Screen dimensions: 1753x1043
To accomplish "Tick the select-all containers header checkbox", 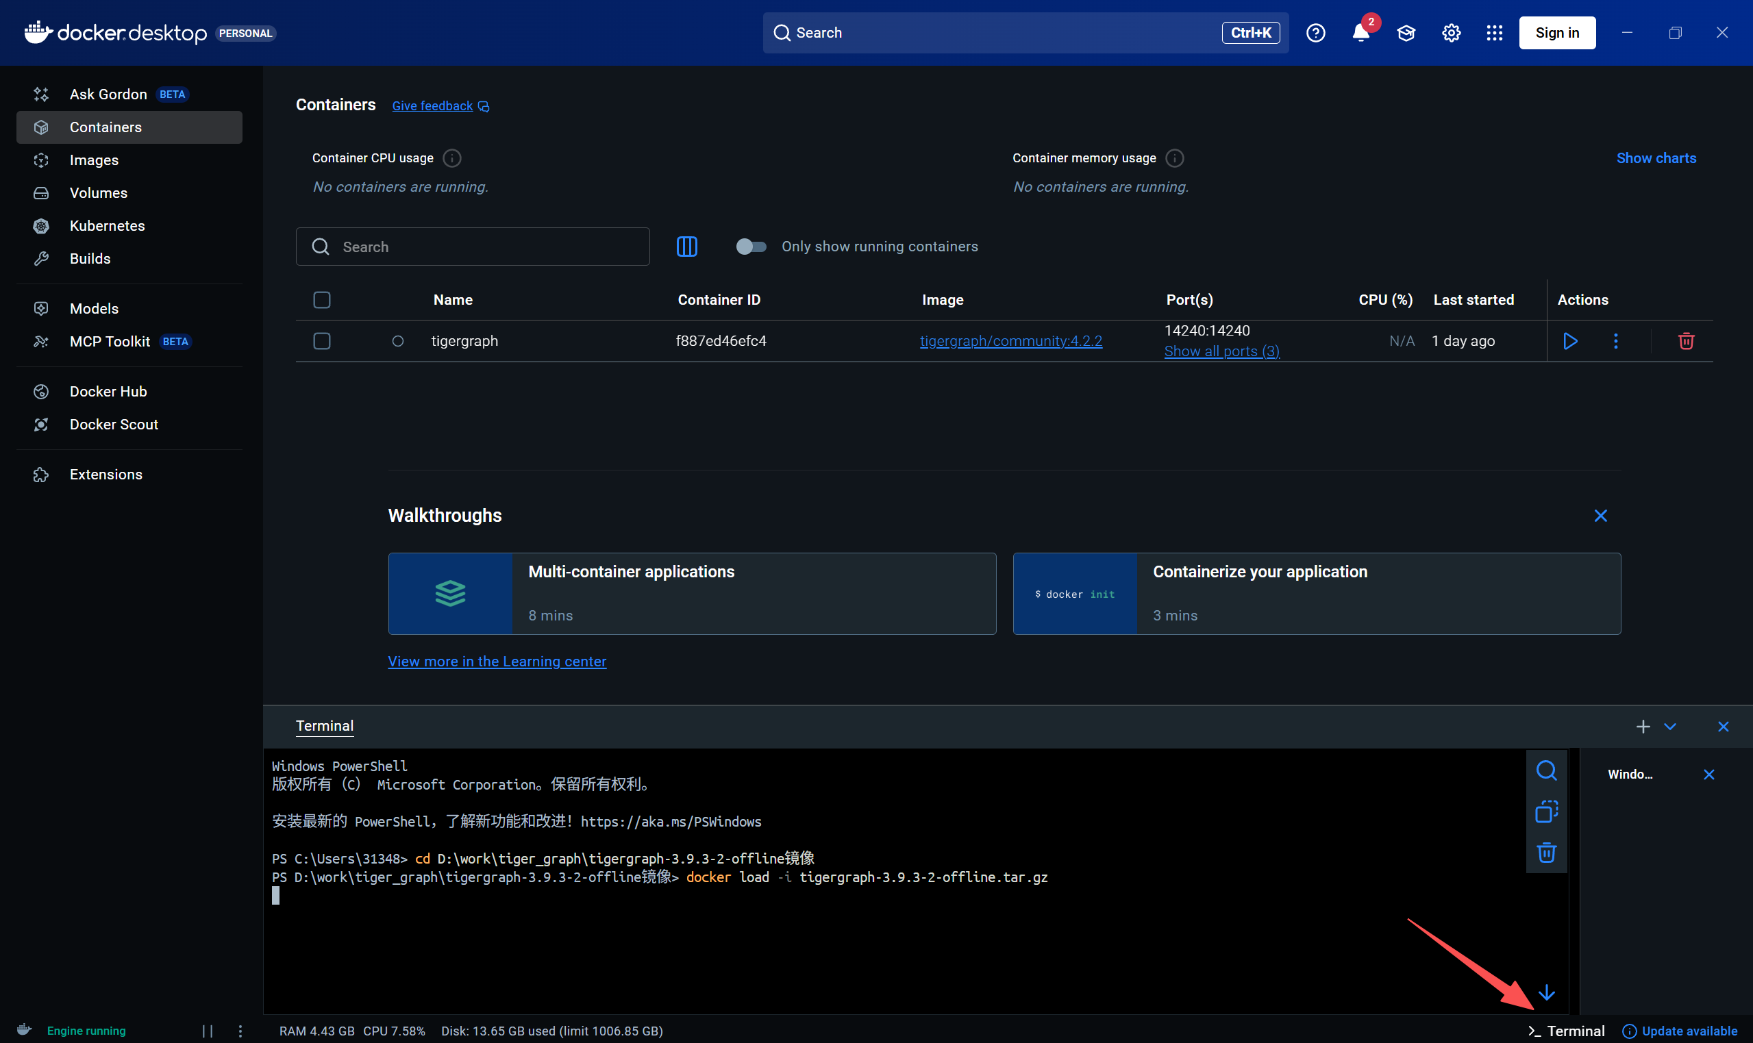I will click(x=322, y=300).
